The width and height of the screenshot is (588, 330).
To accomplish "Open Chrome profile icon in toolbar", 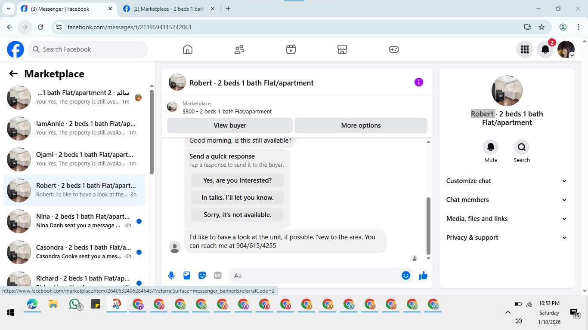I will click(x=563, y=27).
